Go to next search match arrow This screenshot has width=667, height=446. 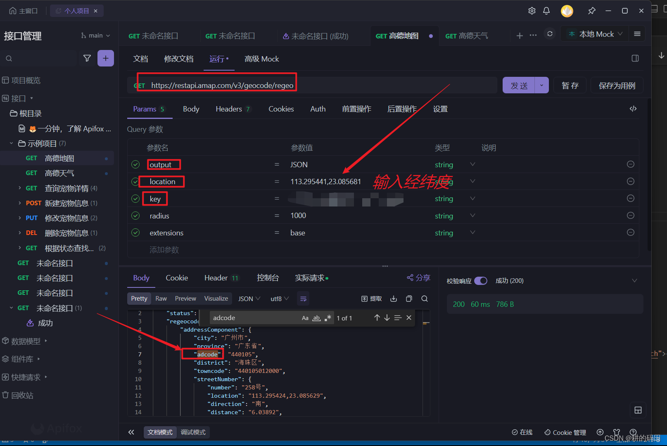point(387,318)
